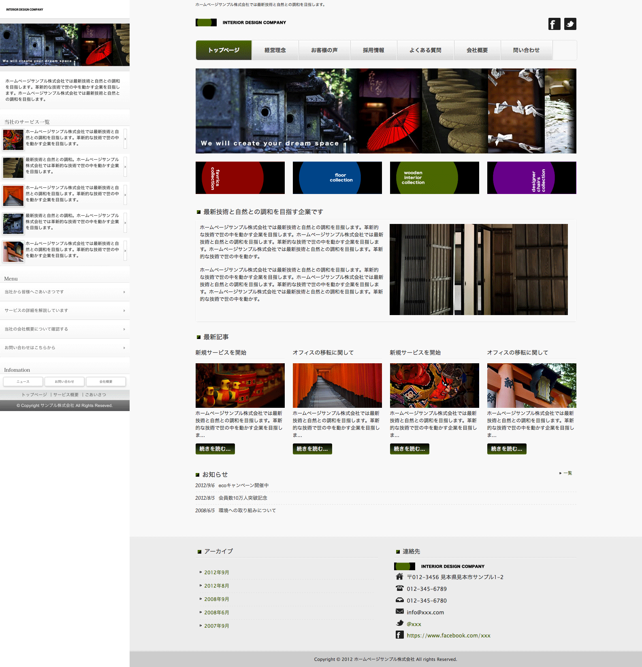This screenshot has width=642, height=667.
Task: Click the first 続きを読む button
Action: tap(215, 449)
